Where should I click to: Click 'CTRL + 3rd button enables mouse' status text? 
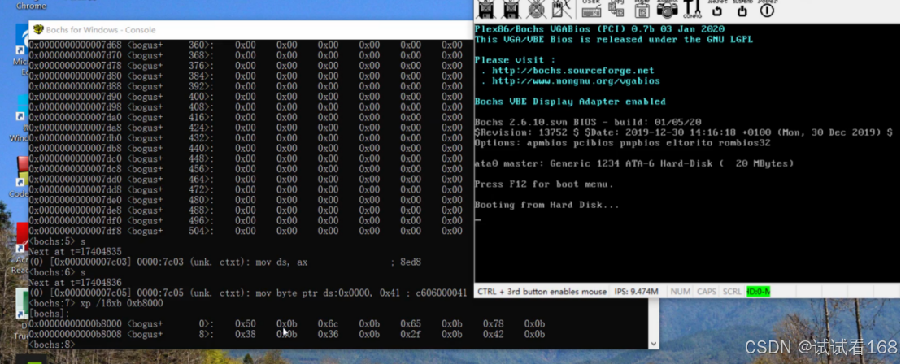coord(542,292)
